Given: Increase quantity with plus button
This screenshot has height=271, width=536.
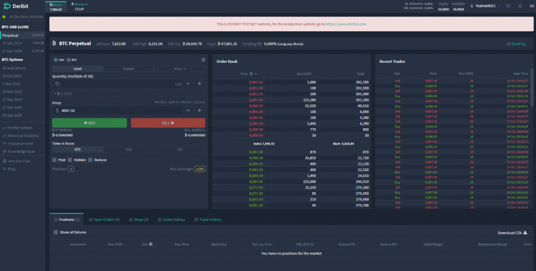Looking at the screenshot, I should click(199, 84).
